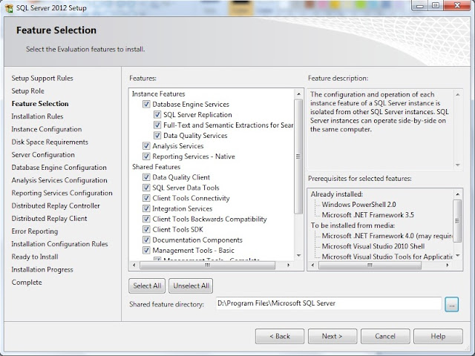The height and width of the screenshot is (356, 475).
Task: Click the features list vertical scrollbar thumb
Action: click(298, 156)
